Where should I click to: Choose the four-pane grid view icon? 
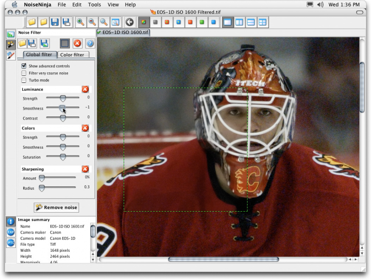pyautogui.click(x=262, y=22)
